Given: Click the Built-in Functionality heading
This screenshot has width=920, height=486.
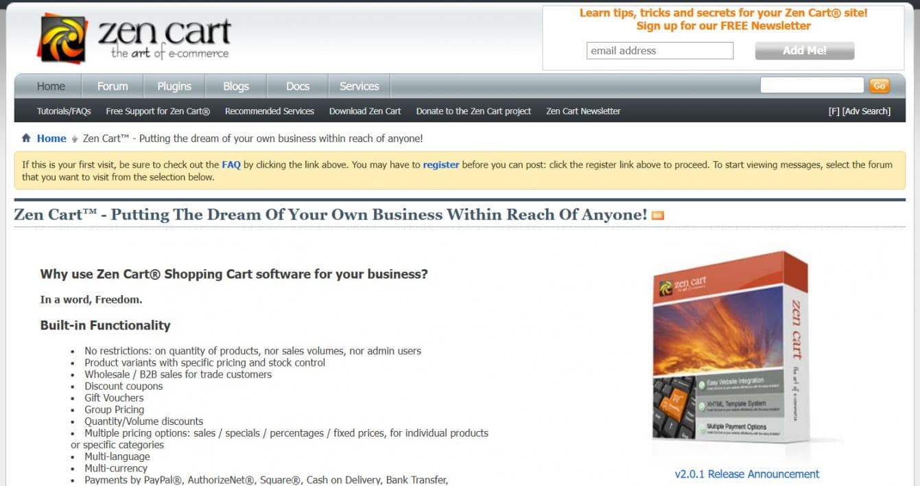Looking at the screenshot, I should [x=105, y=325].
